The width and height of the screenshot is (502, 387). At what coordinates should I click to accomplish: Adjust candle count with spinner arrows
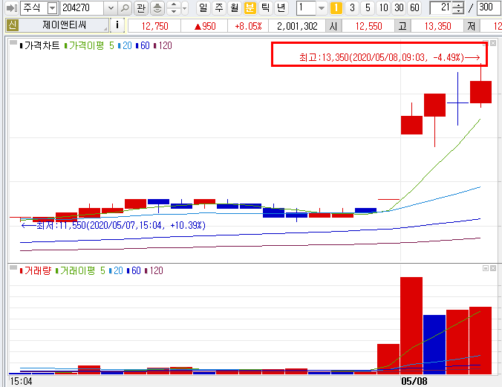(458, 8)
